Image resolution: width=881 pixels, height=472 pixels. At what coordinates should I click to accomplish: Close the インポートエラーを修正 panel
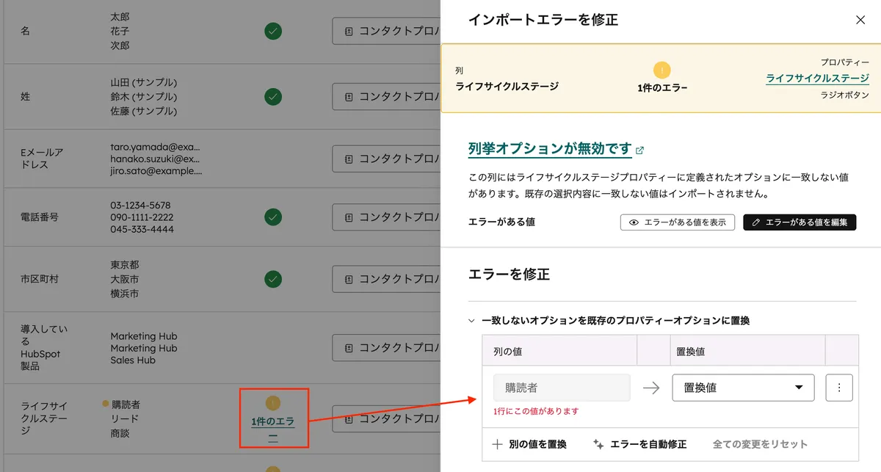[860, 20]
